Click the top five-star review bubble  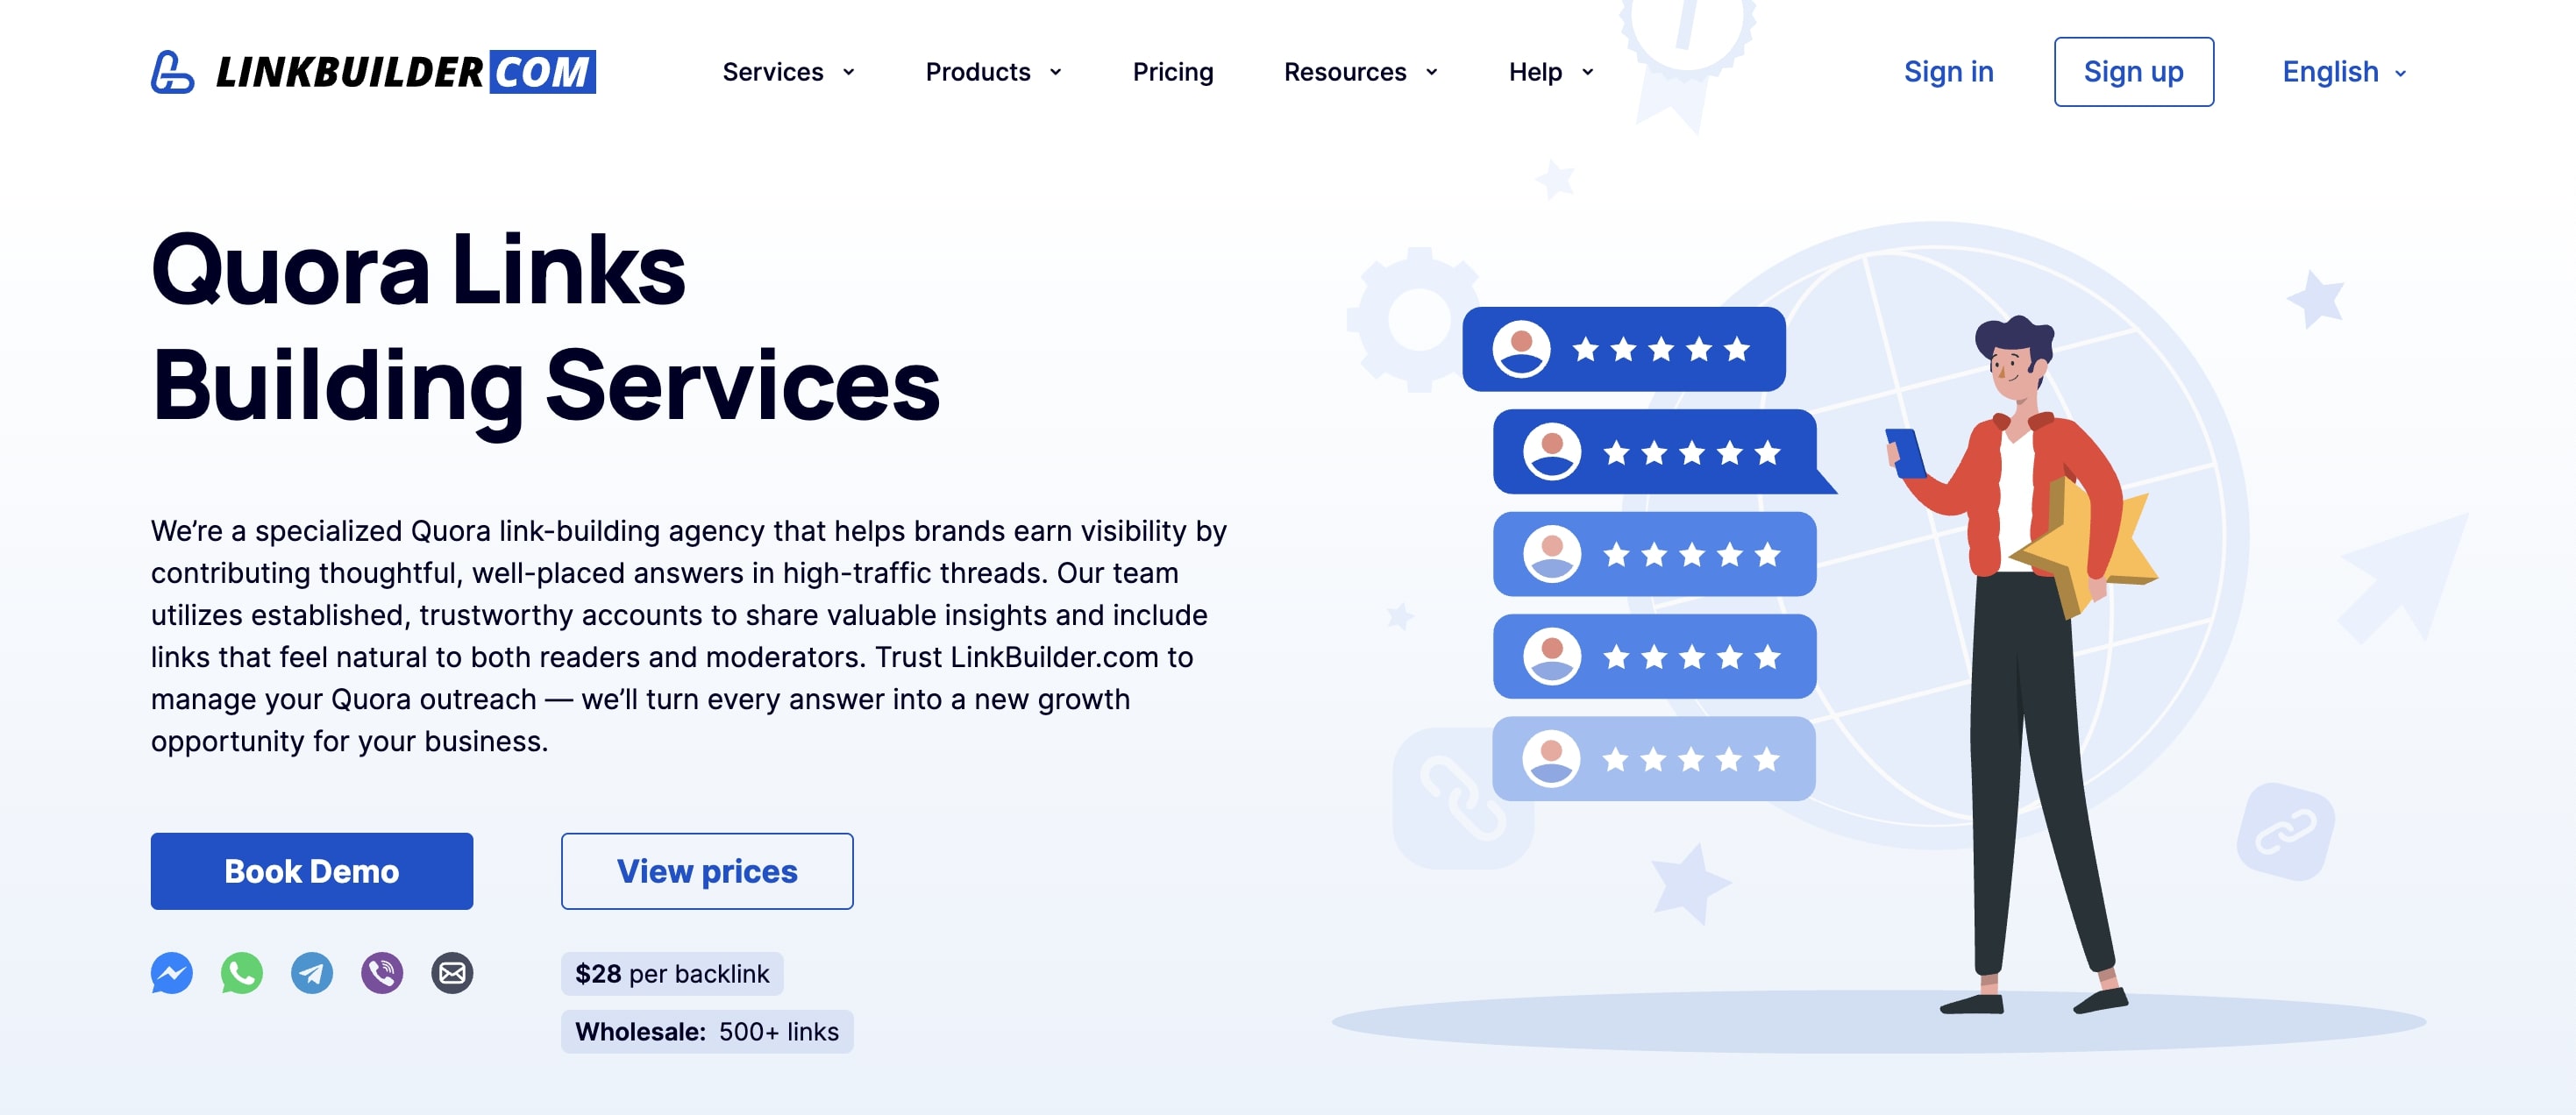point(1623,349)
